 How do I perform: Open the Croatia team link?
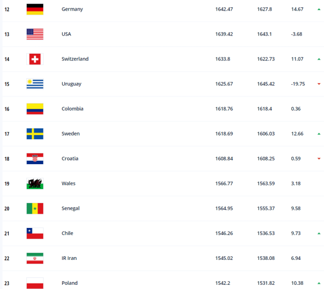(x=70, y=159)
